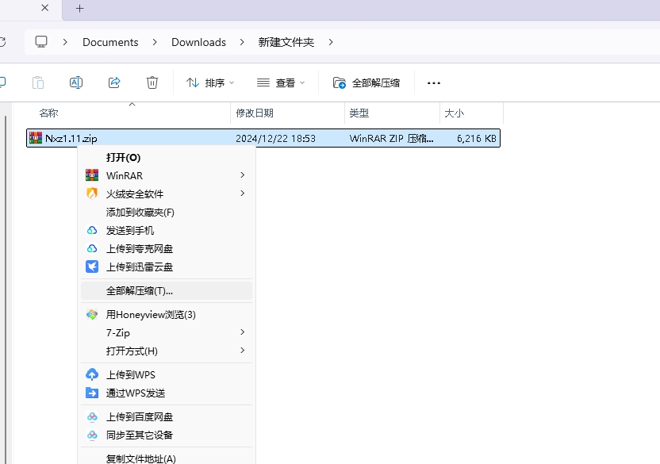Choose 通过WPS发送 menu item
This screenshot has width=660, height=464.
(x=167, y=393)
